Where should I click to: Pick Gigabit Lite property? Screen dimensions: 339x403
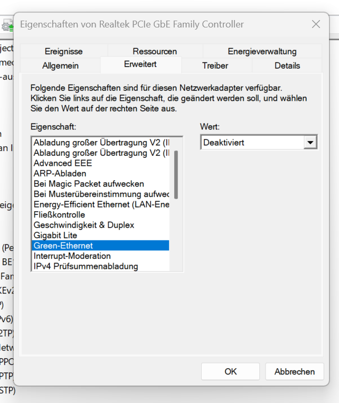pos(101,235)
